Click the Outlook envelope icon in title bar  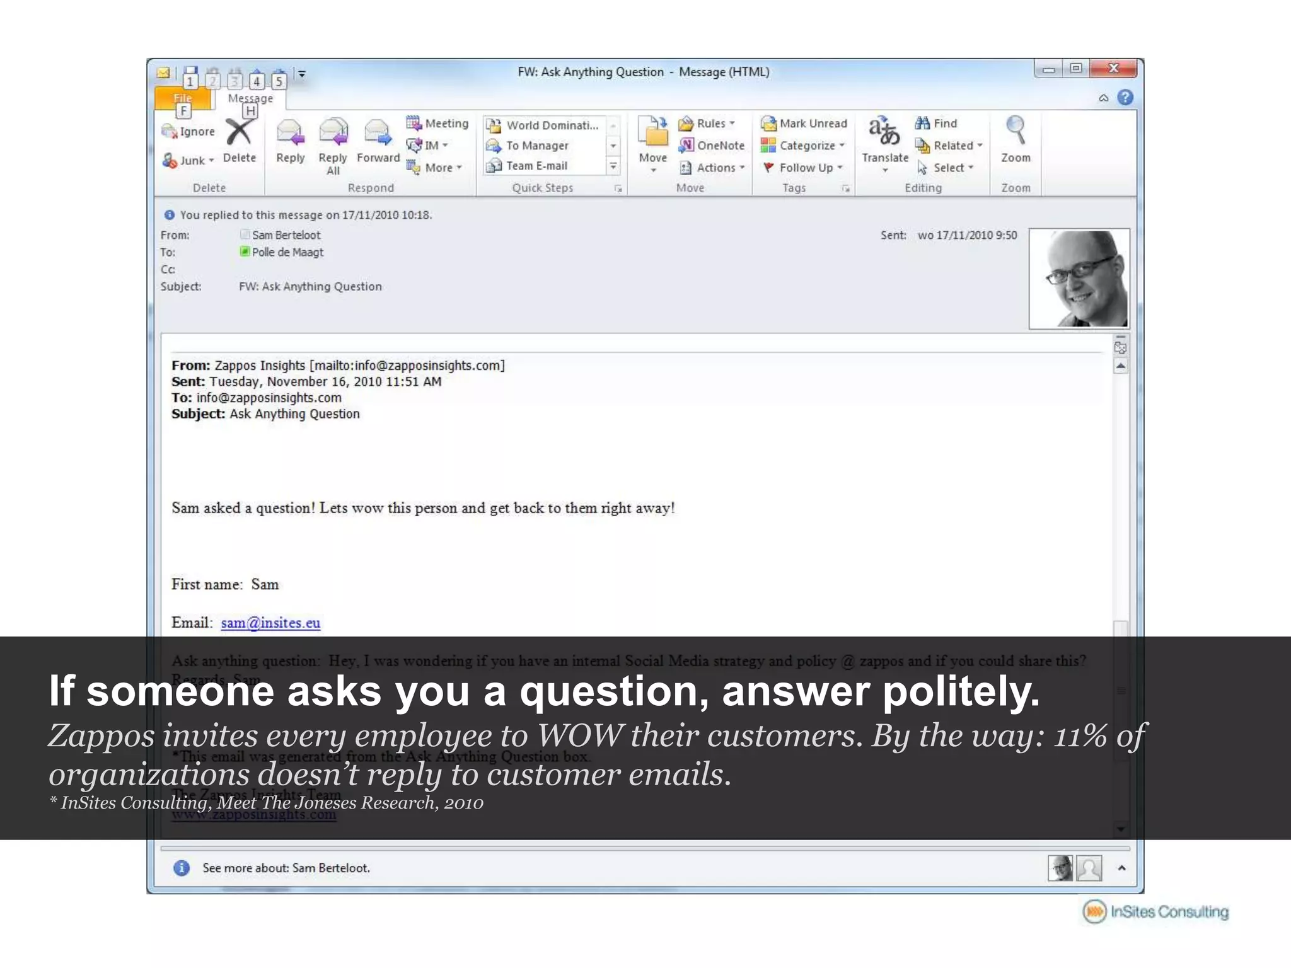coord(163,72)
